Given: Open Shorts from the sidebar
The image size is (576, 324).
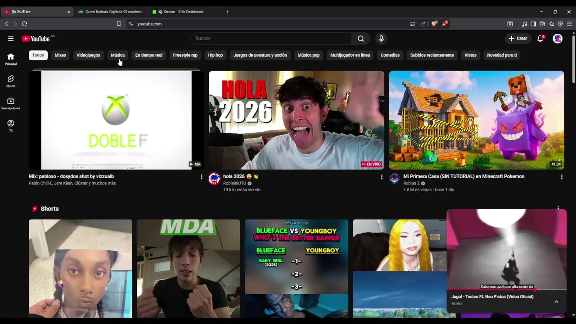Looking at the screenshot, I should pyautogui.click(x=11, y=81).
